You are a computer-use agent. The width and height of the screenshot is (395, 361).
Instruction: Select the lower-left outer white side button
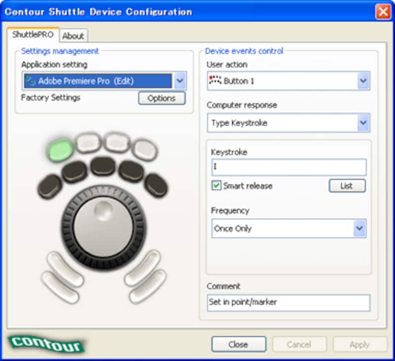point(60,287)
